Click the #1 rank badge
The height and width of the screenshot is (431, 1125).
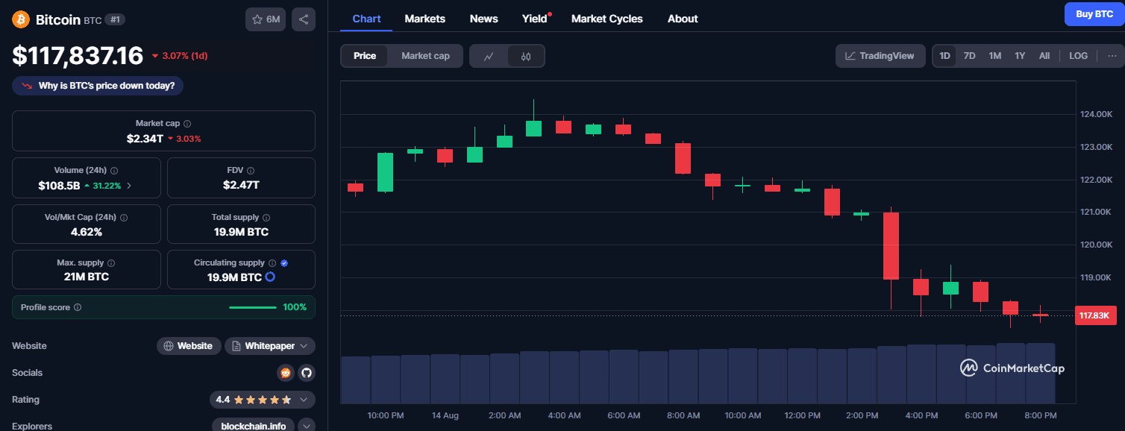115,19
